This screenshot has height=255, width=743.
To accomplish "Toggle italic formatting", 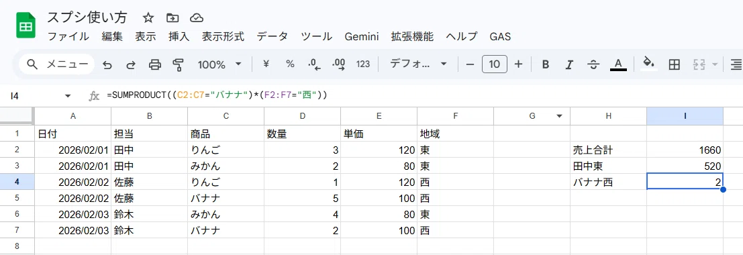I will click(x=570, y=64).
